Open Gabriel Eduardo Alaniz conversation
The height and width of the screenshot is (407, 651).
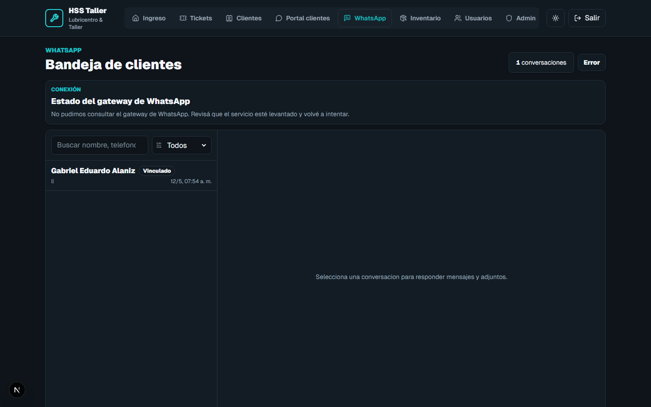[x=131, y=175]
